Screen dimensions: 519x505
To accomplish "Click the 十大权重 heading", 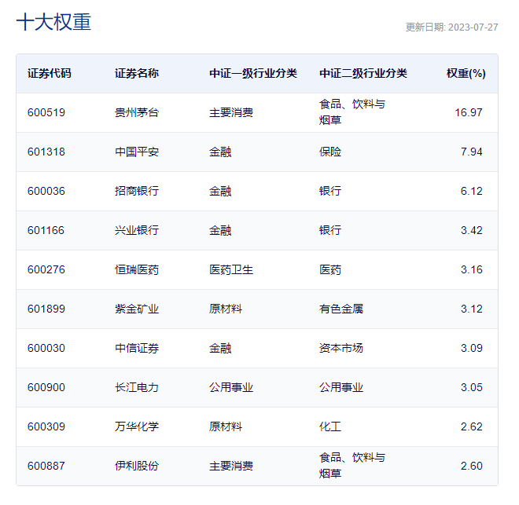I will coord(53,22).
